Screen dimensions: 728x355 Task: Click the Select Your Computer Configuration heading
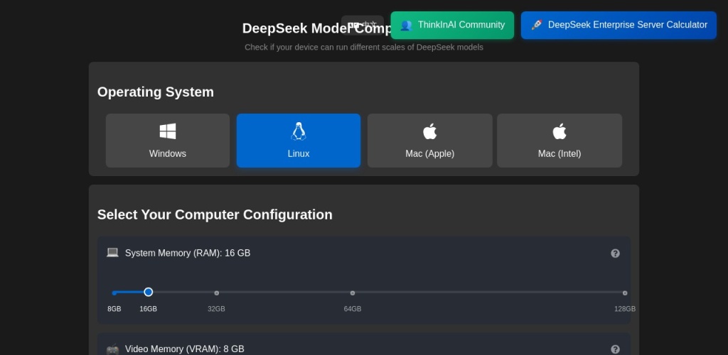coord(215,214)
